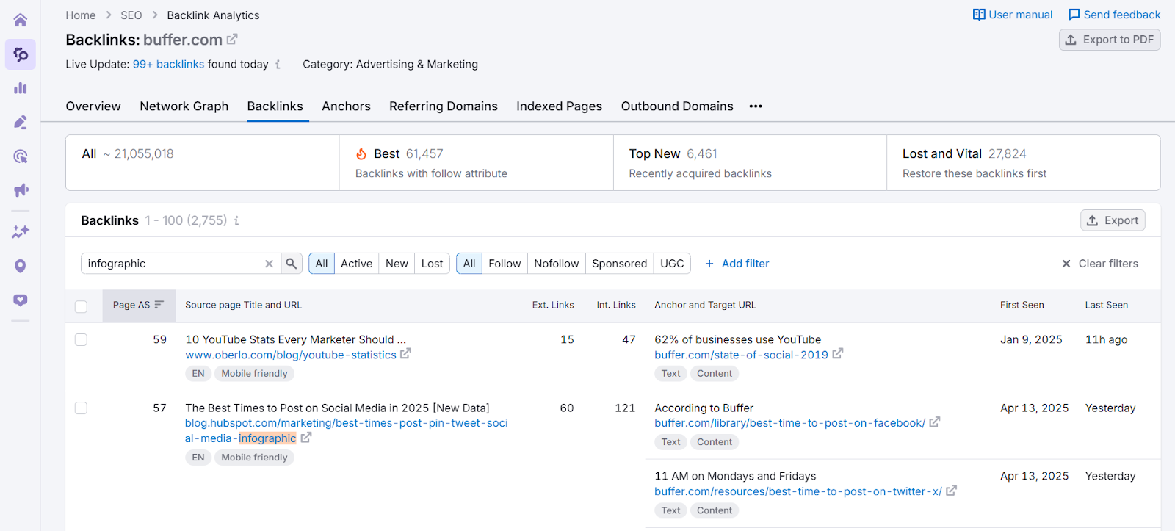Click the Backlinks count info icon
Image resolution: width=1175 pixels, height=531 pixels.
coord(236,220)
